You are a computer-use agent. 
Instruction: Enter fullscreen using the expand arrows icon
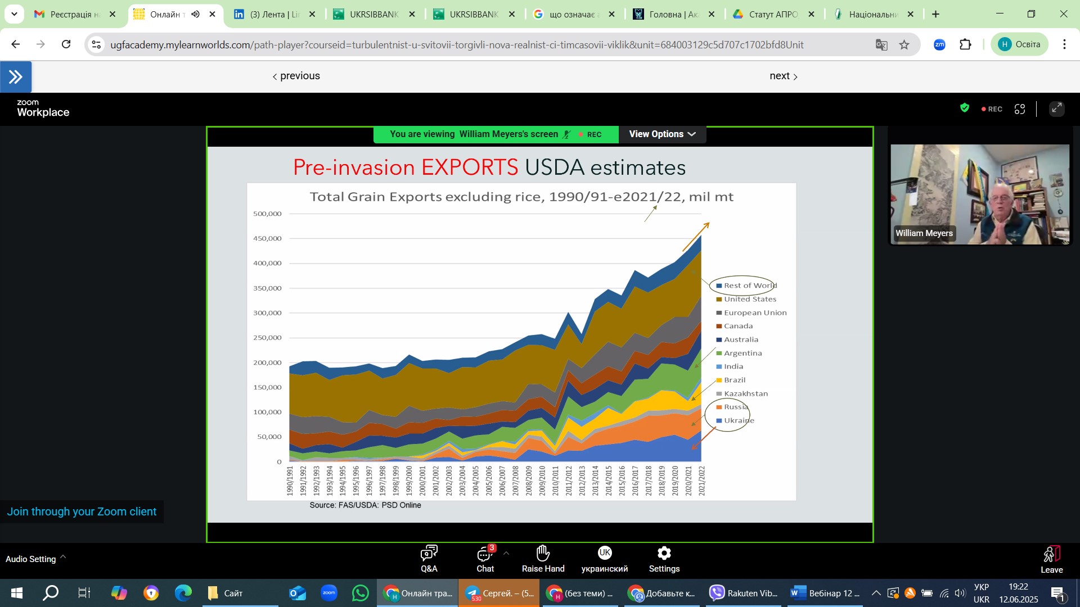click(1057, 109)
